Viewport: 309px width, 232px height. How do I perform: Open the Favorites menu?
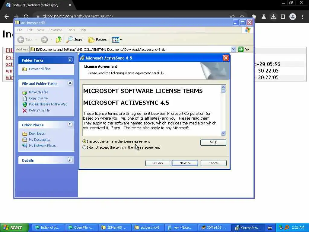tap(56, 30)
